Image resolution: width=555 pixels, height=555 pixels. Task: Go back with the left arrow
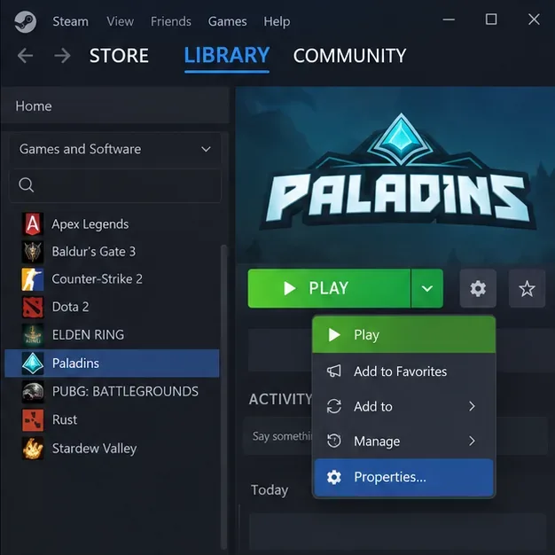coord(25,56)
